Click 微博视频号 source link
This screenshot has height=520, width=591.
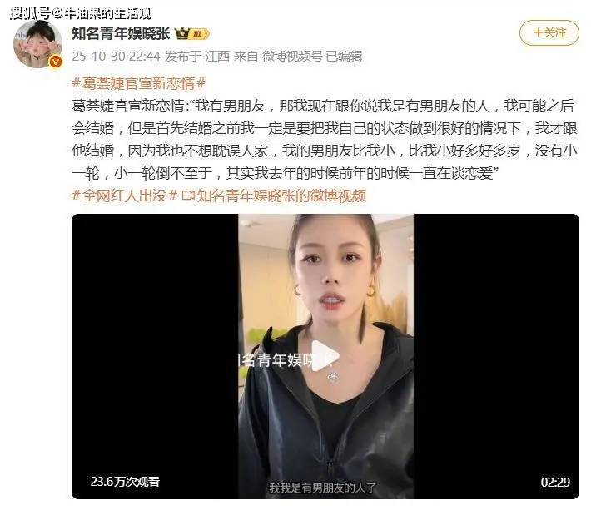tap(292, 56)
